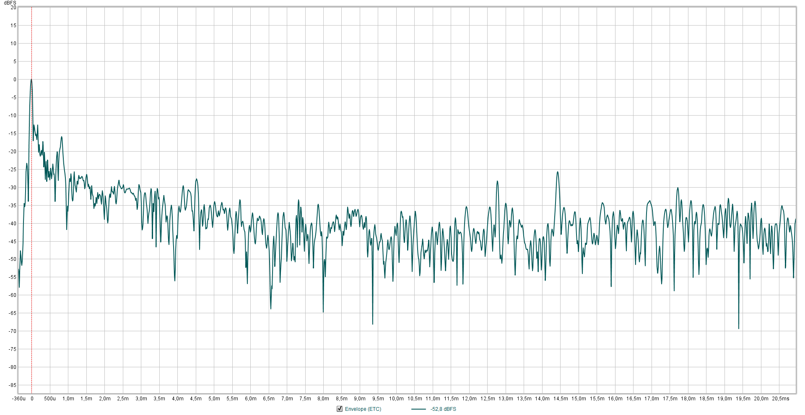Click the dBFS unit label at top-left
The height and width of the screenshot is (415, 805).
[10, 3]
